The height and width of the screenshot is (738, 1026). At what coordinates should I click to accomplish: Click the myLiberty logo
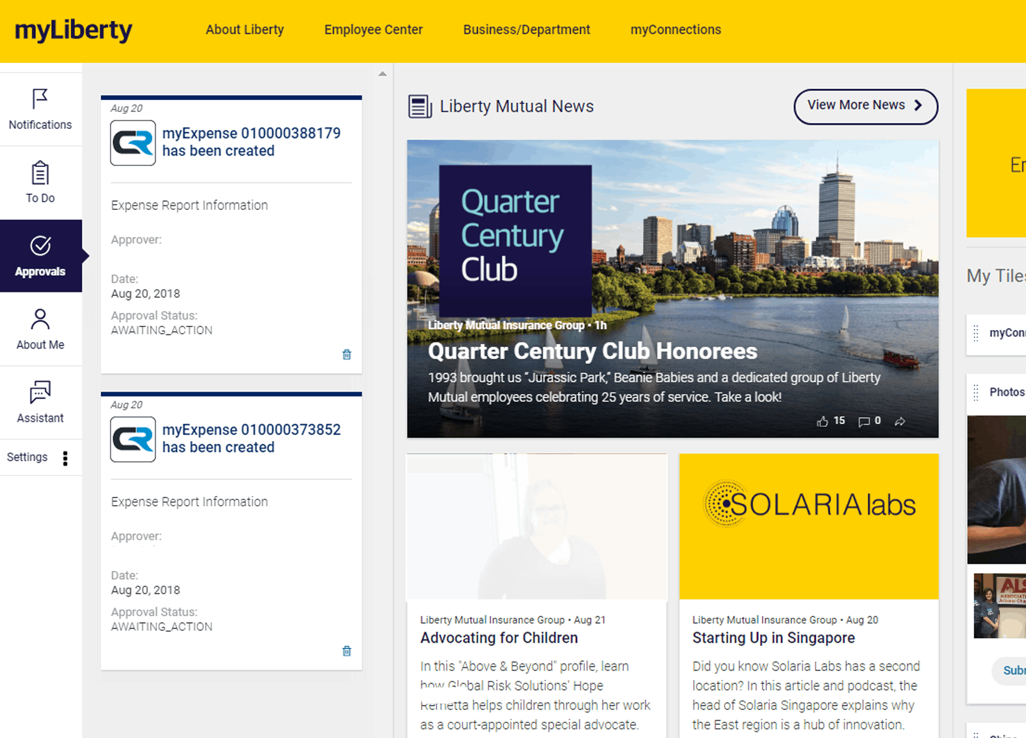[73, 30]
